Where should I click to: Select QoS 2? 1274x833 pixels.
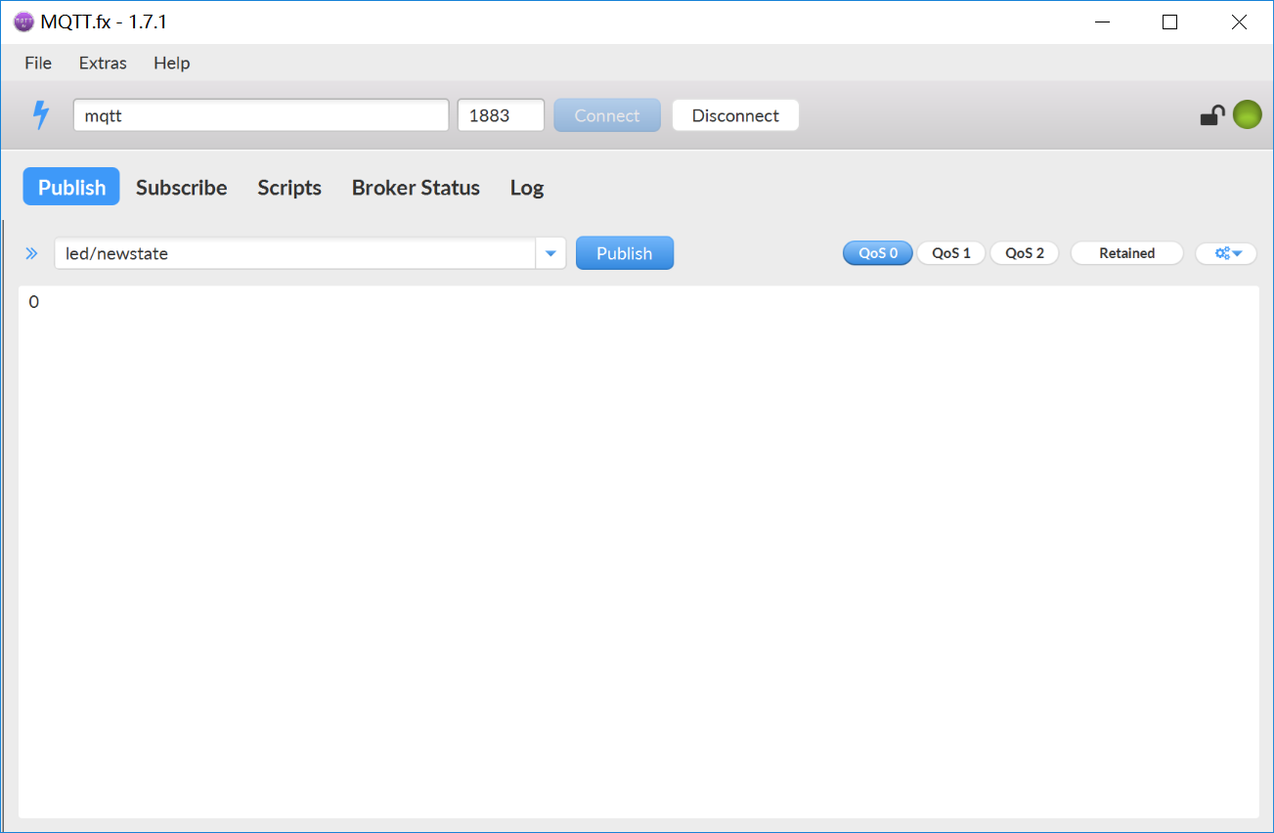coord(1025,253)
